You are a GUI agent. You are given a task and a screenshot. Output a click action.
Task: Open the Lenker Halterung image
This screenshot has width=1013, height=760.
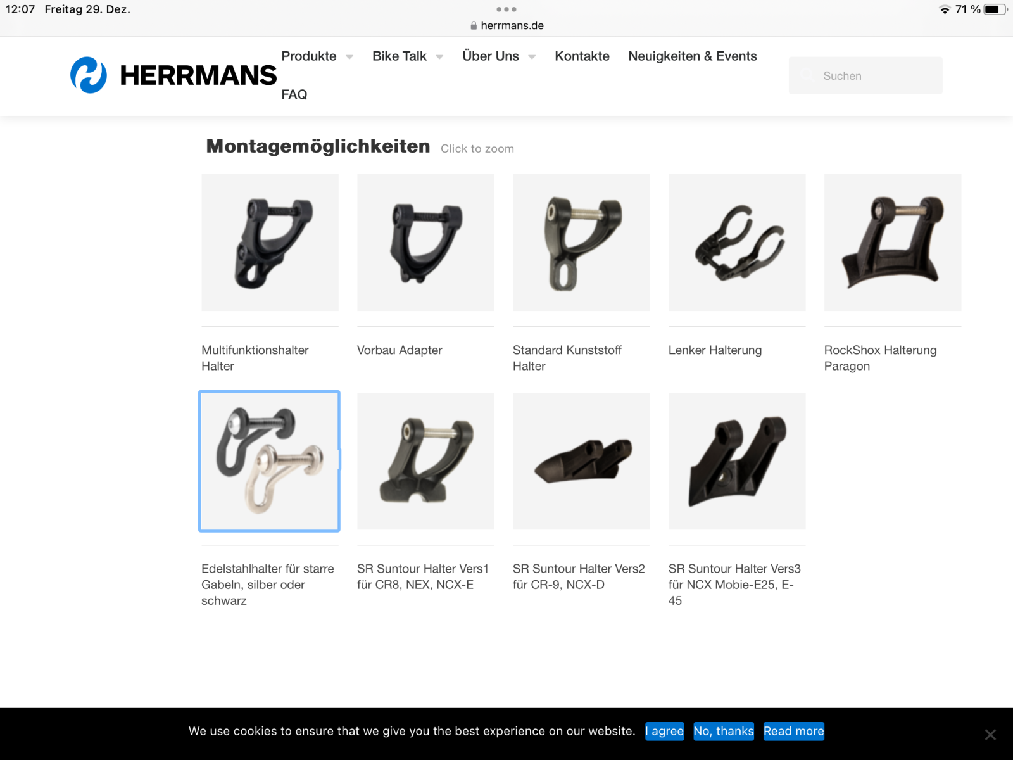737,243
